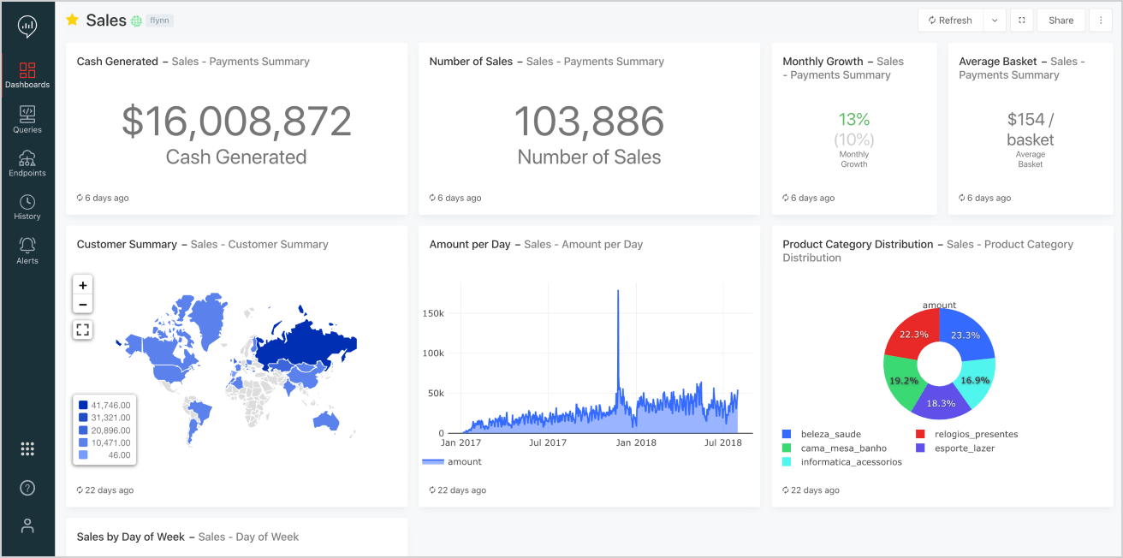Viewport: 1123px width, 558px height.
Task: Open the apps grid launcher icon
Action: pos(27,448)
